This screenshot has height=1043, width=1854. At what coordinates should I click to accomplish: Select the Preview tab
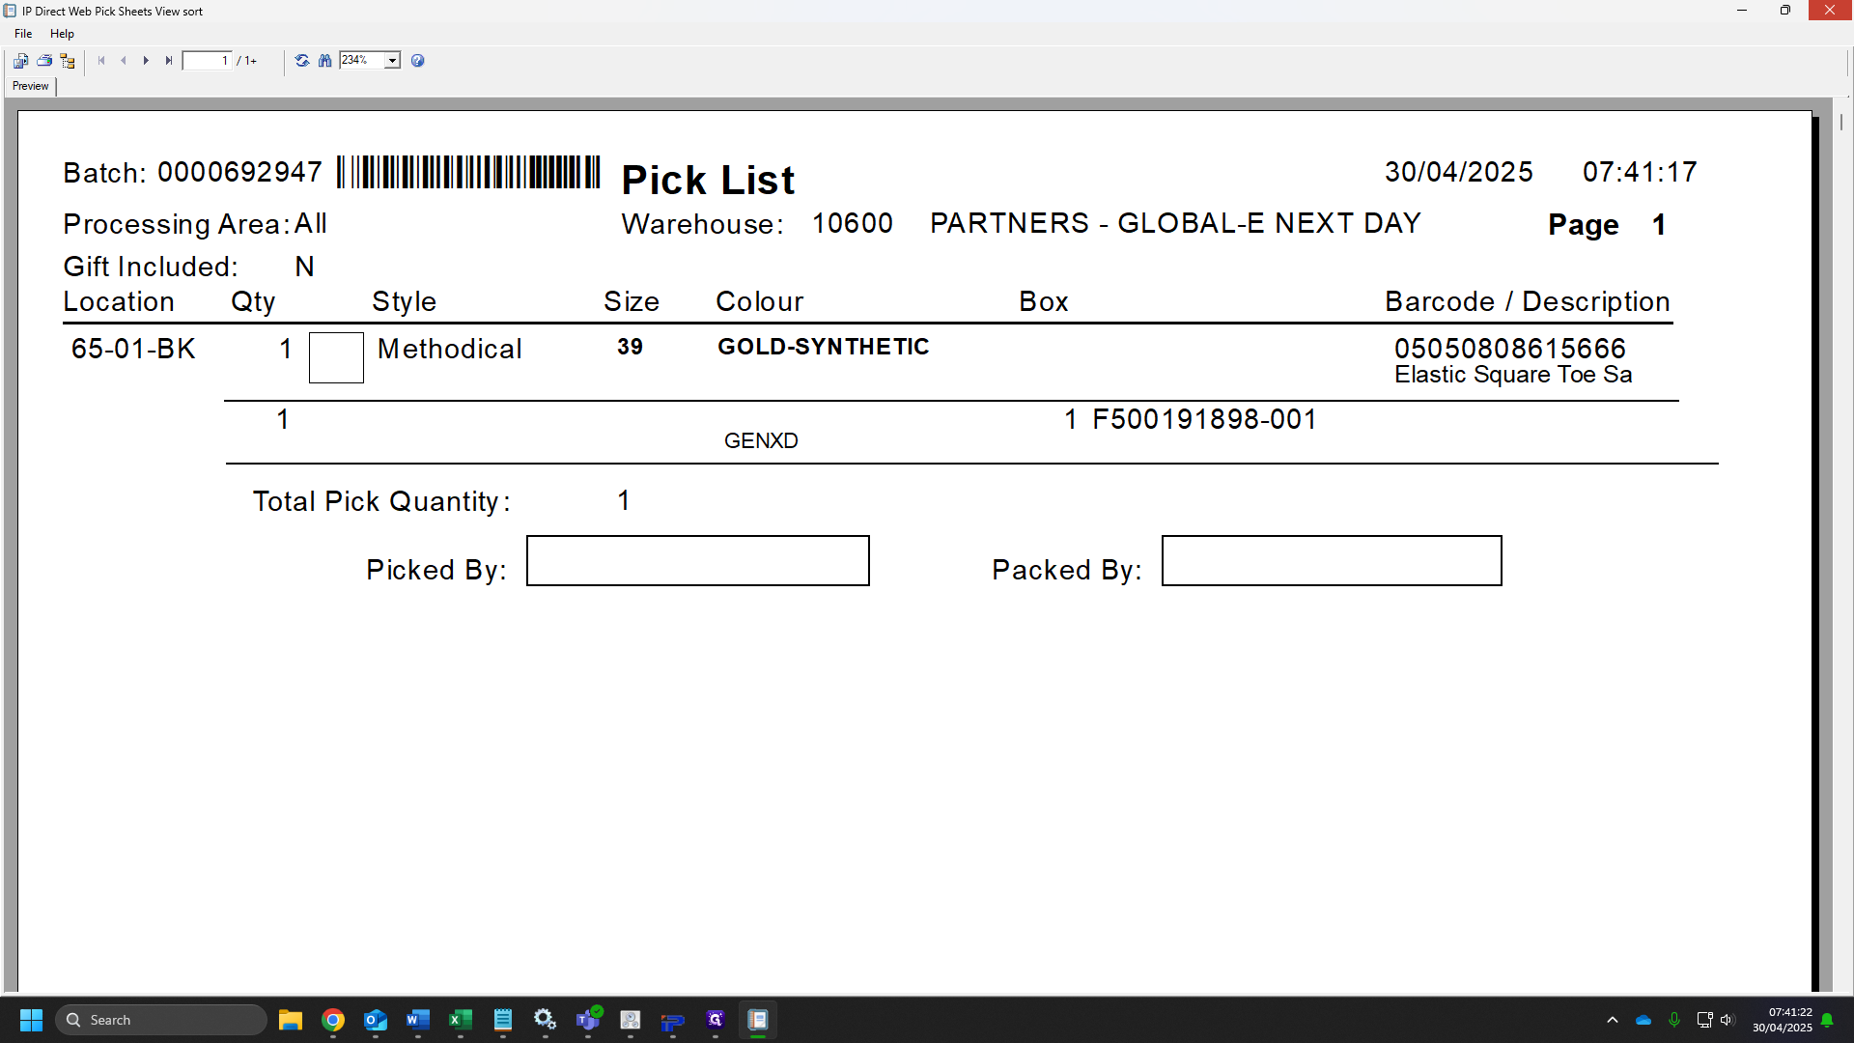tap(31, 86)
